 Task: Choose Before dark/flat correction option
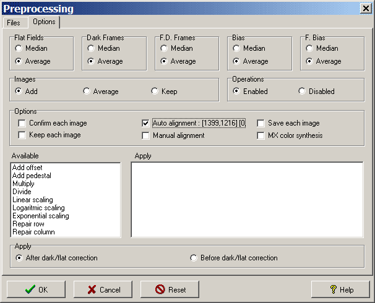coord(194,258)
